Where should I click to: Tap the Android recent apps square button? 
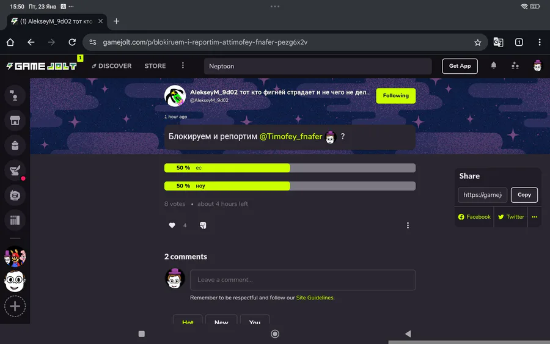(141, 334)
